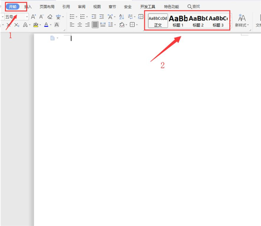Expand the line spacing dropdown arrow
The width and height of the screenshot is (261, 226).
[115, 25]
